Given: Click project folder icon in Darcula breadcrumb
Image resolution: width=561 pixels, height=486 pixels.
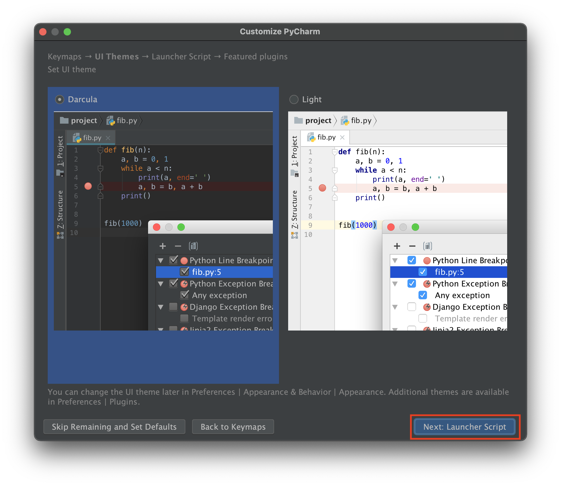Looking at the screenshot, I should (64, 120).
